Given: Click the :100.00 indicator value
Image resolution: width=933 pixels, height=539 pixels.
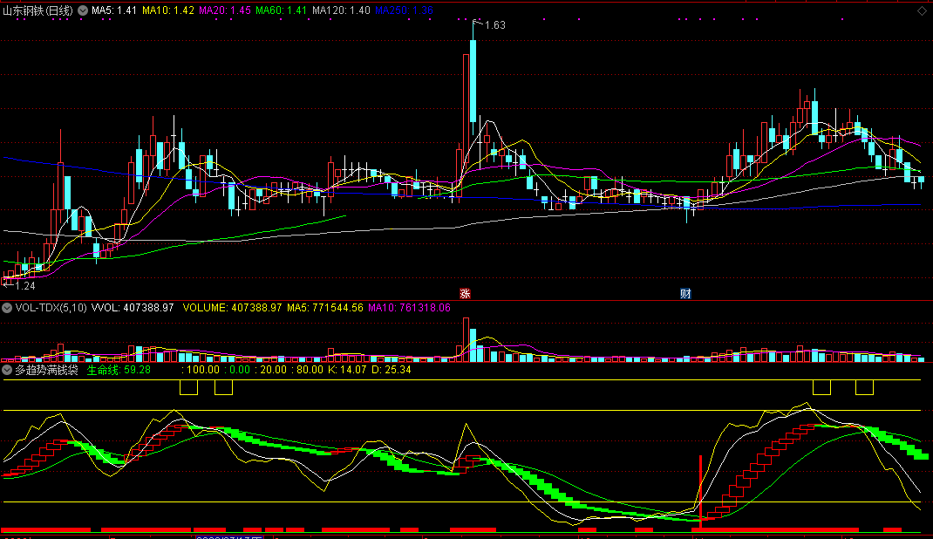Looking at the screenshot, I should point(201,370).
